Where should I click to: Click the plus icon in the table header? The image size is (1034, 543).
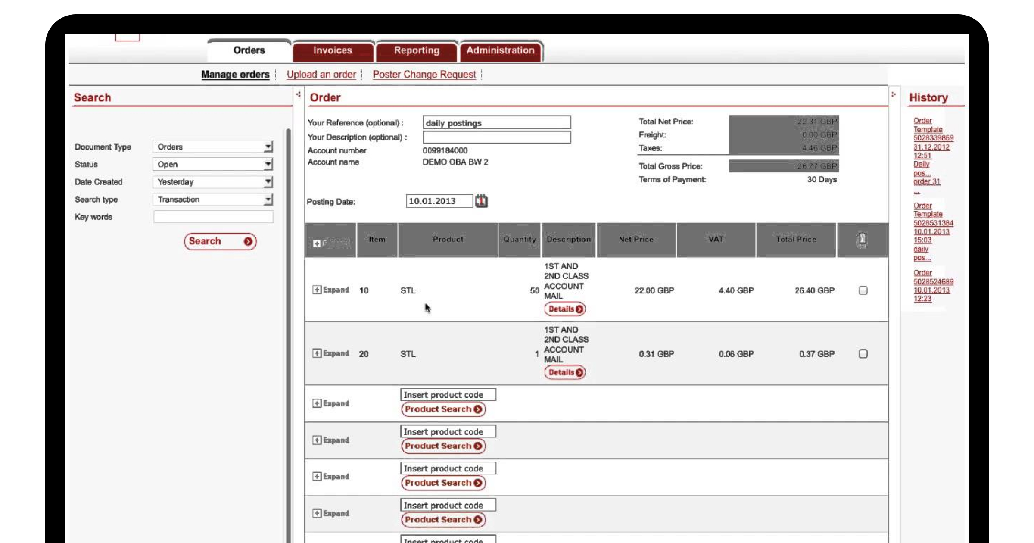(317, 244)
